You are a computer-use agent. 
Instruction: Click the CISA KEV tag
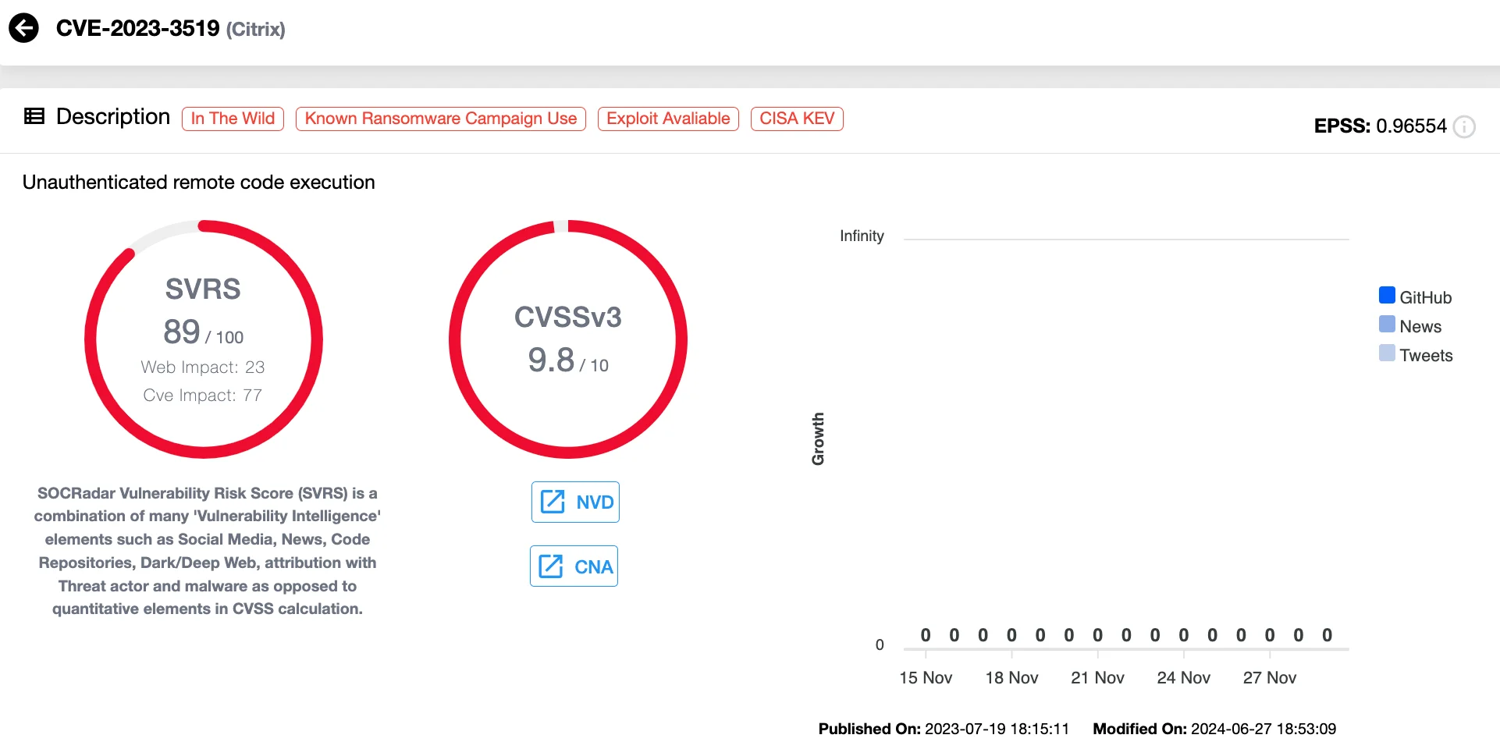[x=797, y=119]
